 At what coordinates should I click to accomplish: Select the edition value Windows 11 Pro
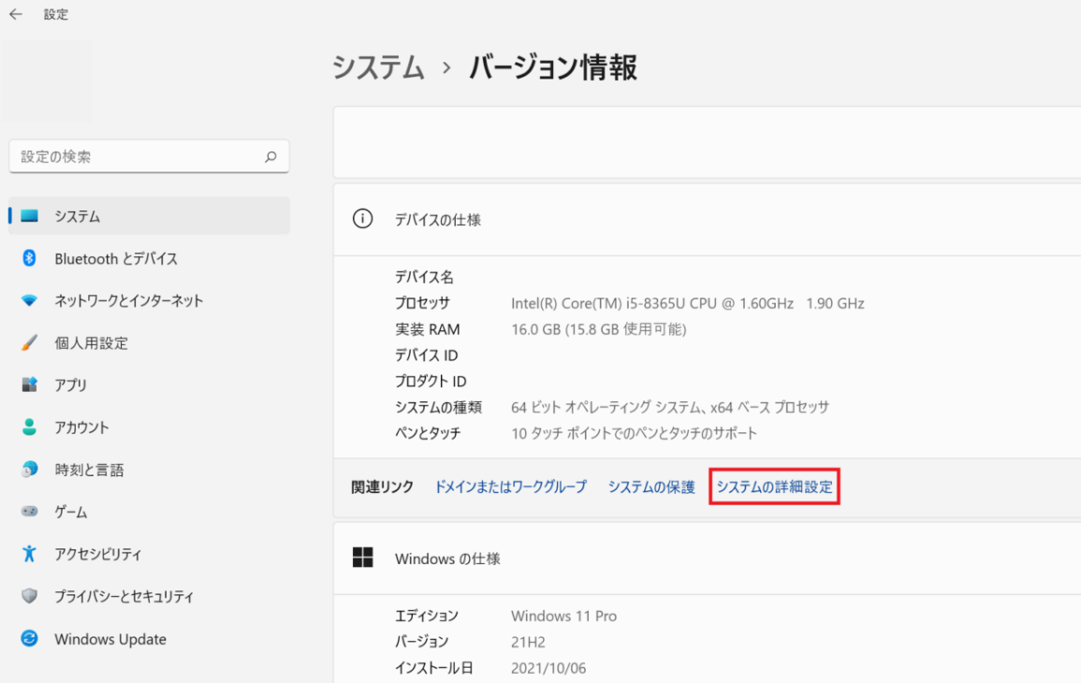coord(564,617)
